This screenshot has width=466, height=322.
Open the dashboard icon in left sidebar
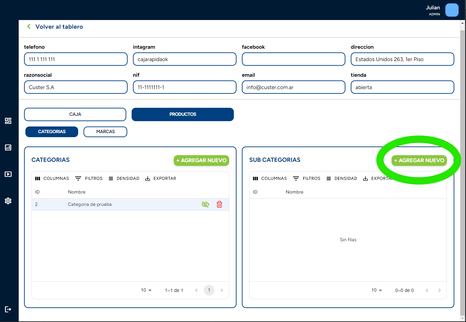[8, 121]
